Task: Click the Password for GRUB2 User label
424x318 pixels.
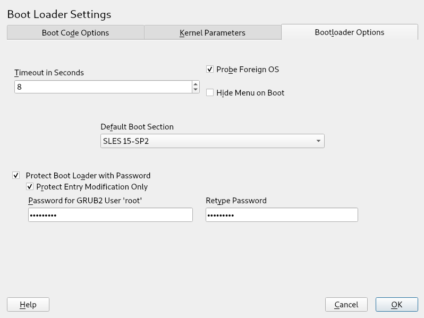Action: (x=86, y=201)
